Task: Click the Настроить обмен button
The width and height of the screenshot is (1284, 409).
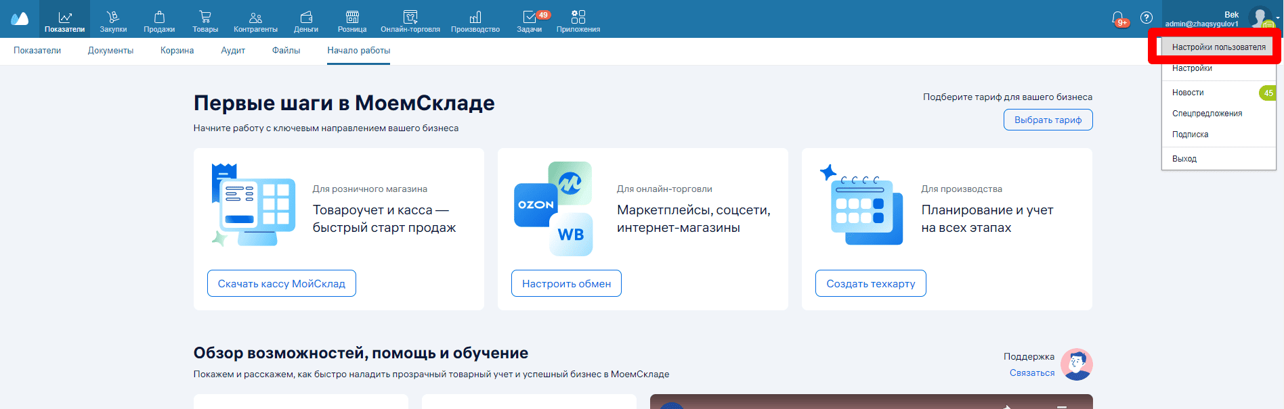Action: [x=566, y=283]
